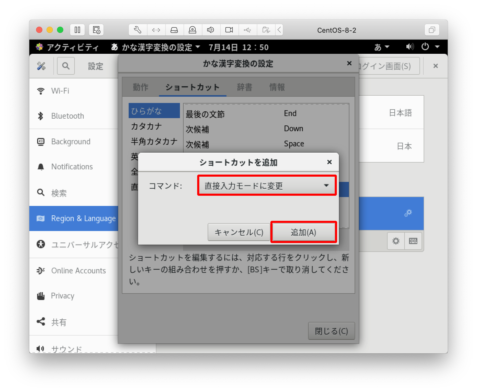Select Online Accounts in the settings sidebar
The width and height of the screenshot is (477, 392).
[74, 271]
